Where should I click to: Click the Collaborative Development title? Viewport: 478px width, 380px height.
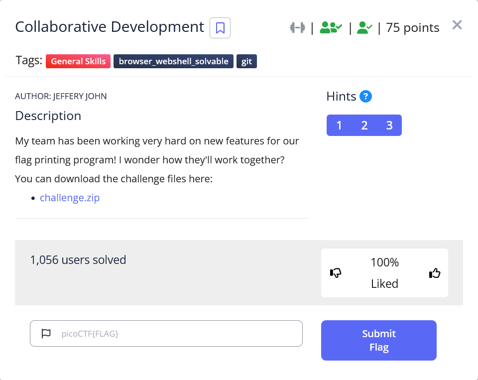tap(110, 27)
